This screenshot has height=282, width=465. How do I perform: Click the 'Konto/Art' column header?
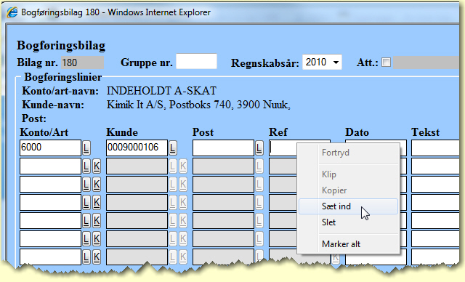tap(44, 132)
